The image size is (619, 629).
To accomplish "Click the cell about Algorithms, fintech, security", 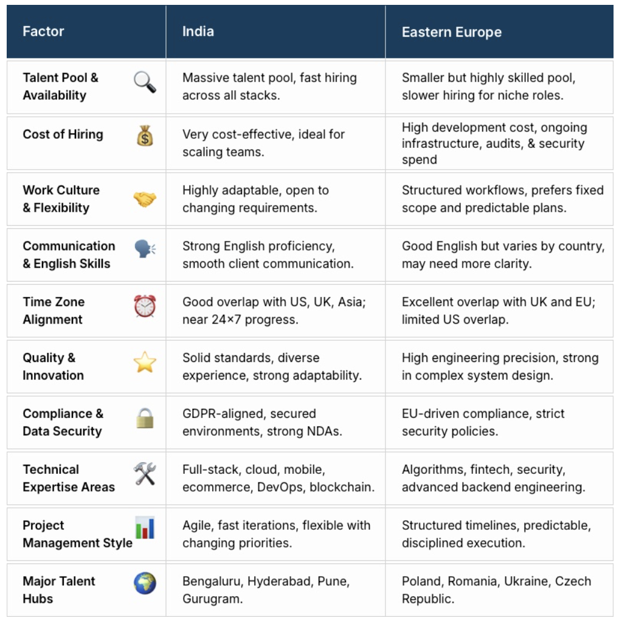I will click(x=493, y=478).
